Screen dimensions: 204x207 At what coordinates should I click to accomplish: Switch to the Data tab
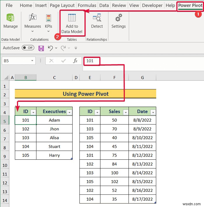[104, 6]
